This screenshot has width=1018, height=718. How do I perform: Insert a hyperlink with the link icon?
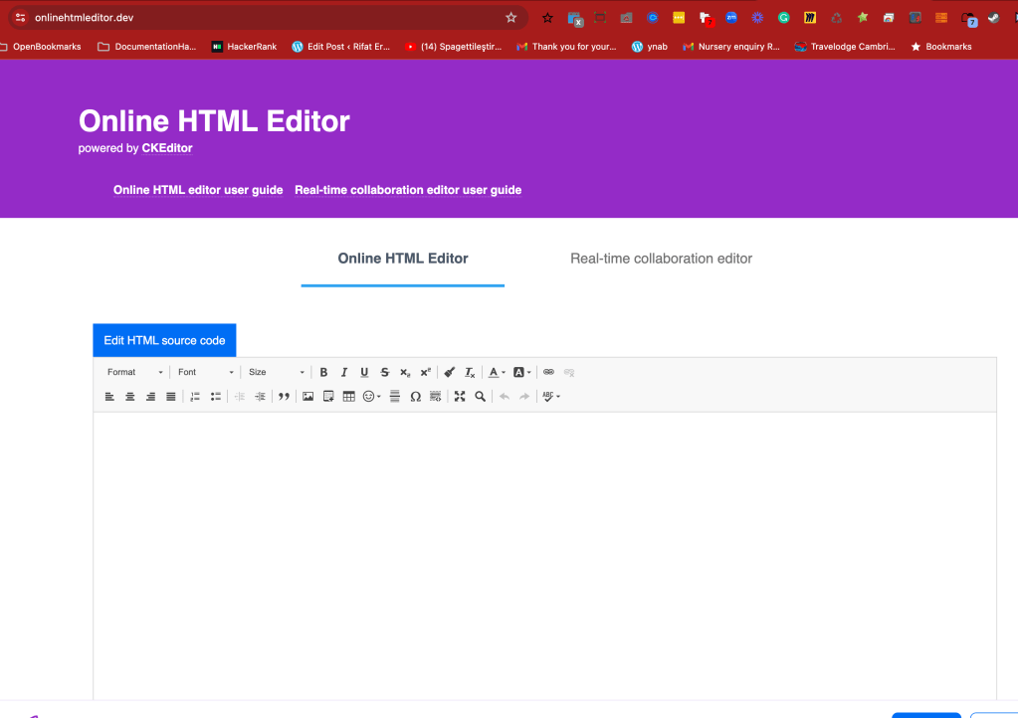548,372
